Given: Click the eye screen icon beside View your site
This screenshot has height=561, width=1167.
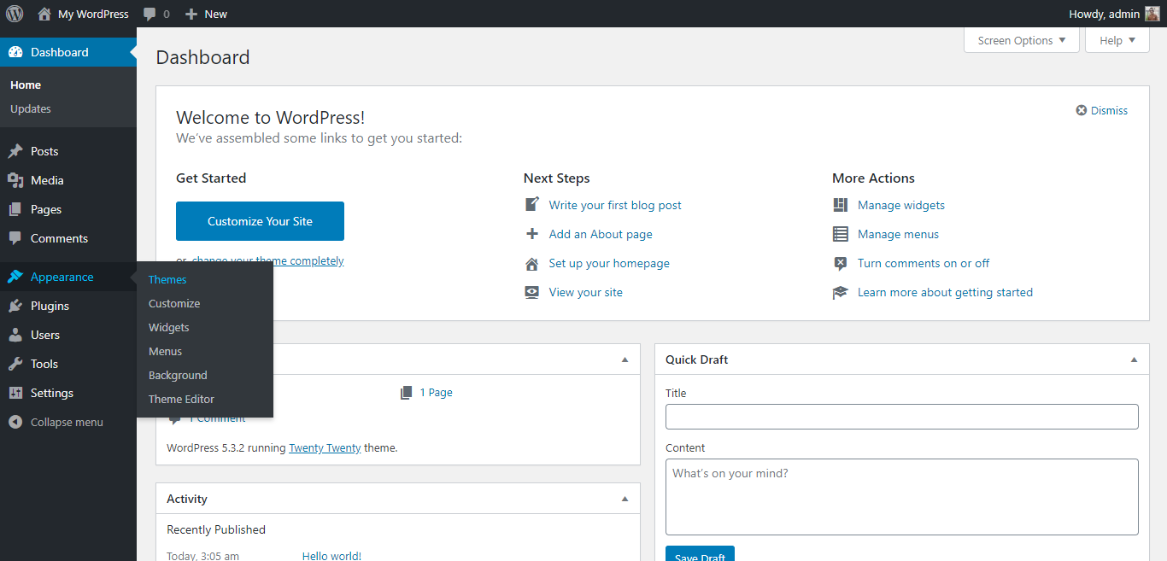Looking at the screenshot, I should pos(532,292).
